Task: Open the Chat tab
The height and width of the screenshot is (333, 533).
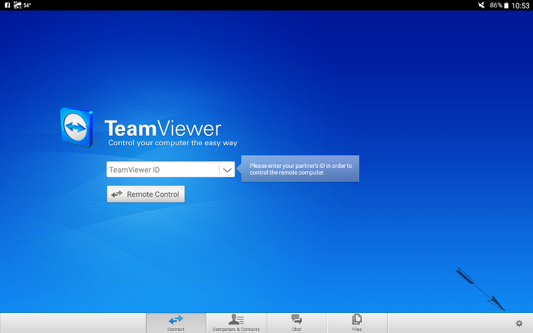Action: point(296,323)
